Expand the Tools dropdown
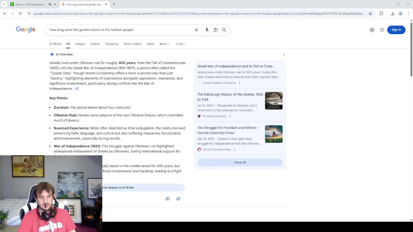Image resolution: width=413 pixels, height=232 pixels. [x=181, y=44]
